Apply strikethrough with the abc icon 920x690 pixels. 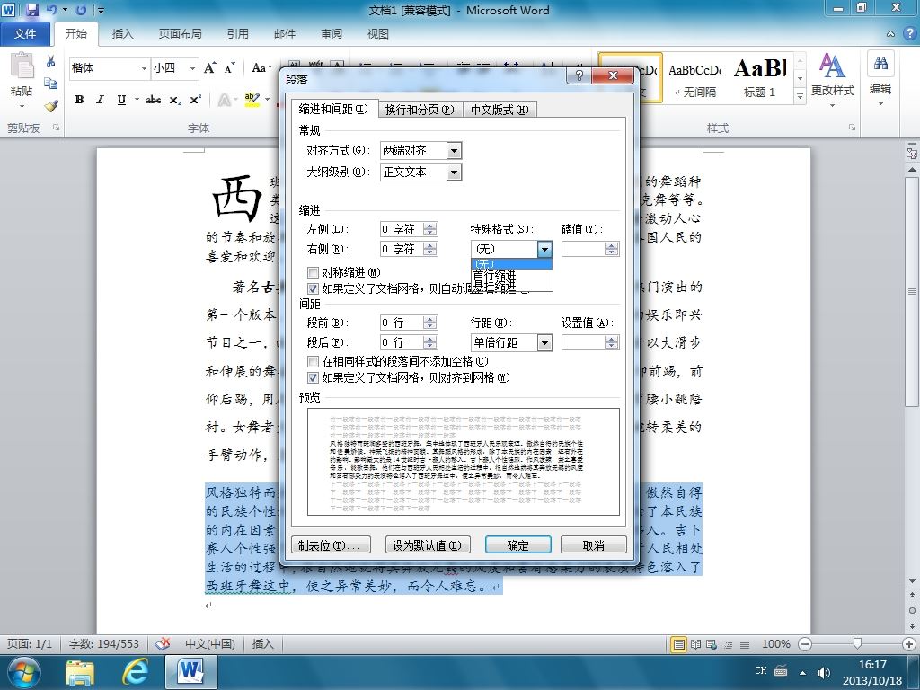pos(153,100)
